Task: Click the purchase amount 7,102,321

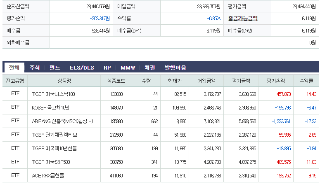Action: point(212,121)
